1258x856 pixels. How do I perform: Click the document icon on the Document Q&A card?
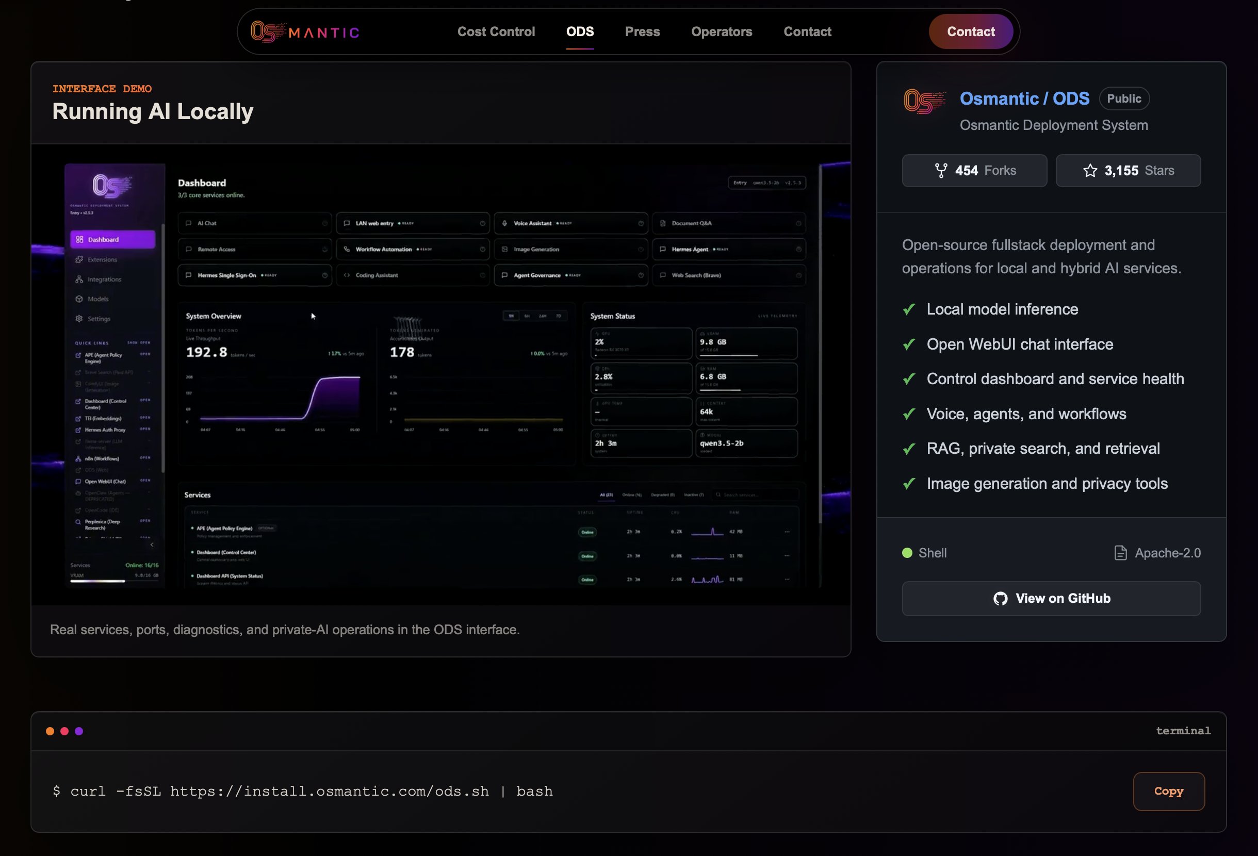(663, 223)
